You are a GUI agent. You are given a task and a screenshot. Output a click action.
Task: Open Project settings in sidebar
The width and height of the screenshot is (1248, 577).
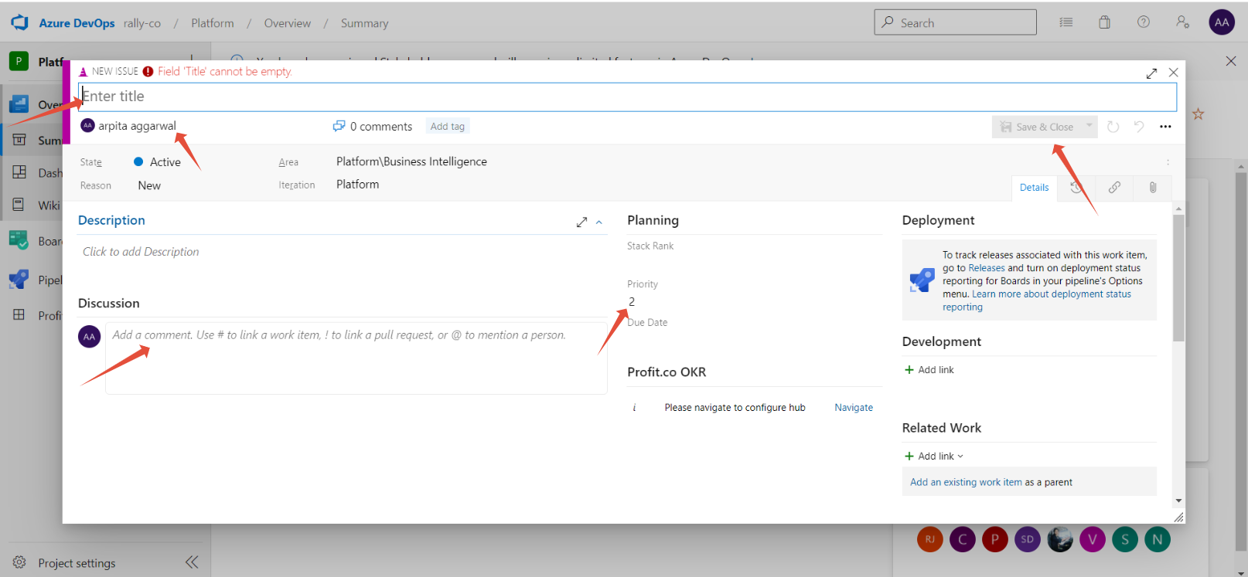pos(77,563)
